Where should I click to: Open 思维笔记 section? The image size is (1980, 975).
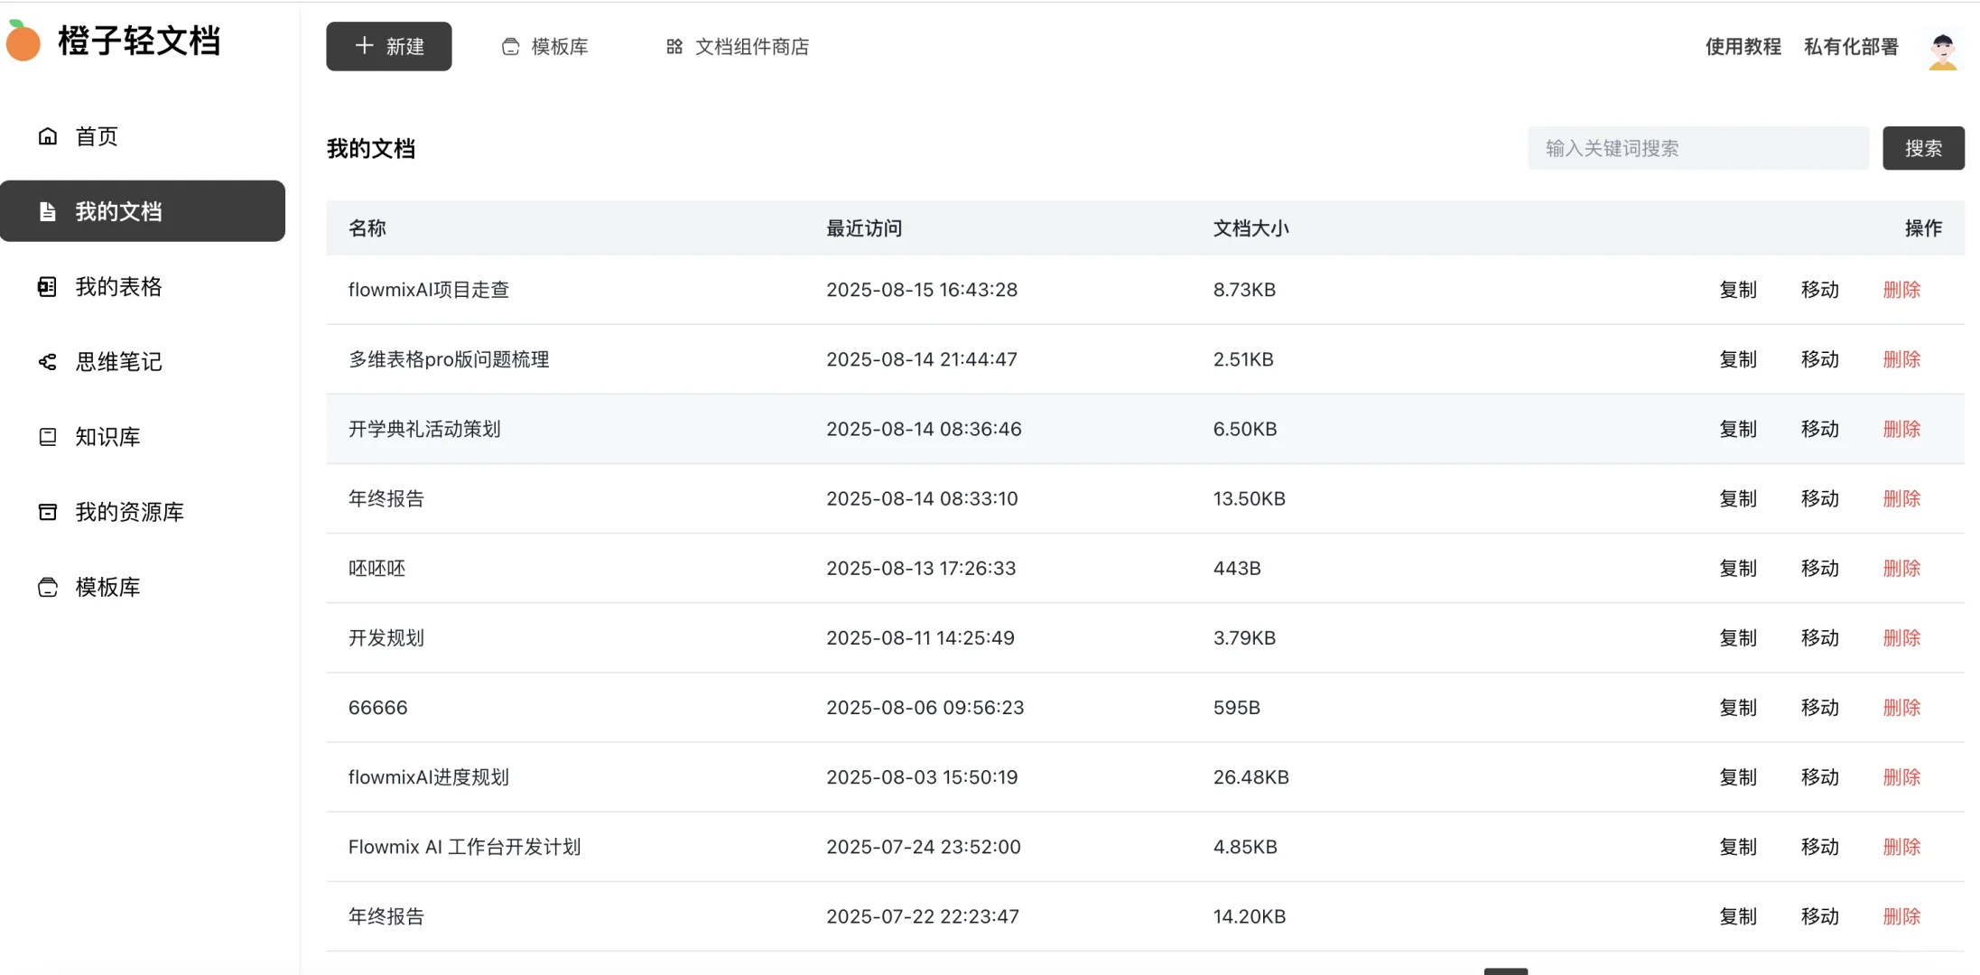click(118, 361)
